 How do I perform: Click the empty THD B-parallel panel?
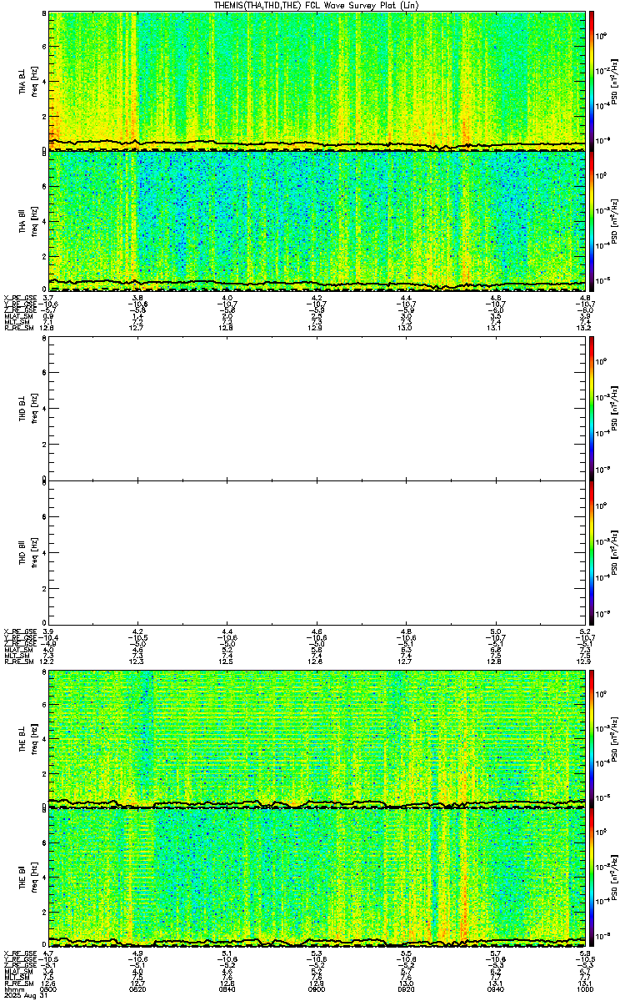tap(317, 550)
